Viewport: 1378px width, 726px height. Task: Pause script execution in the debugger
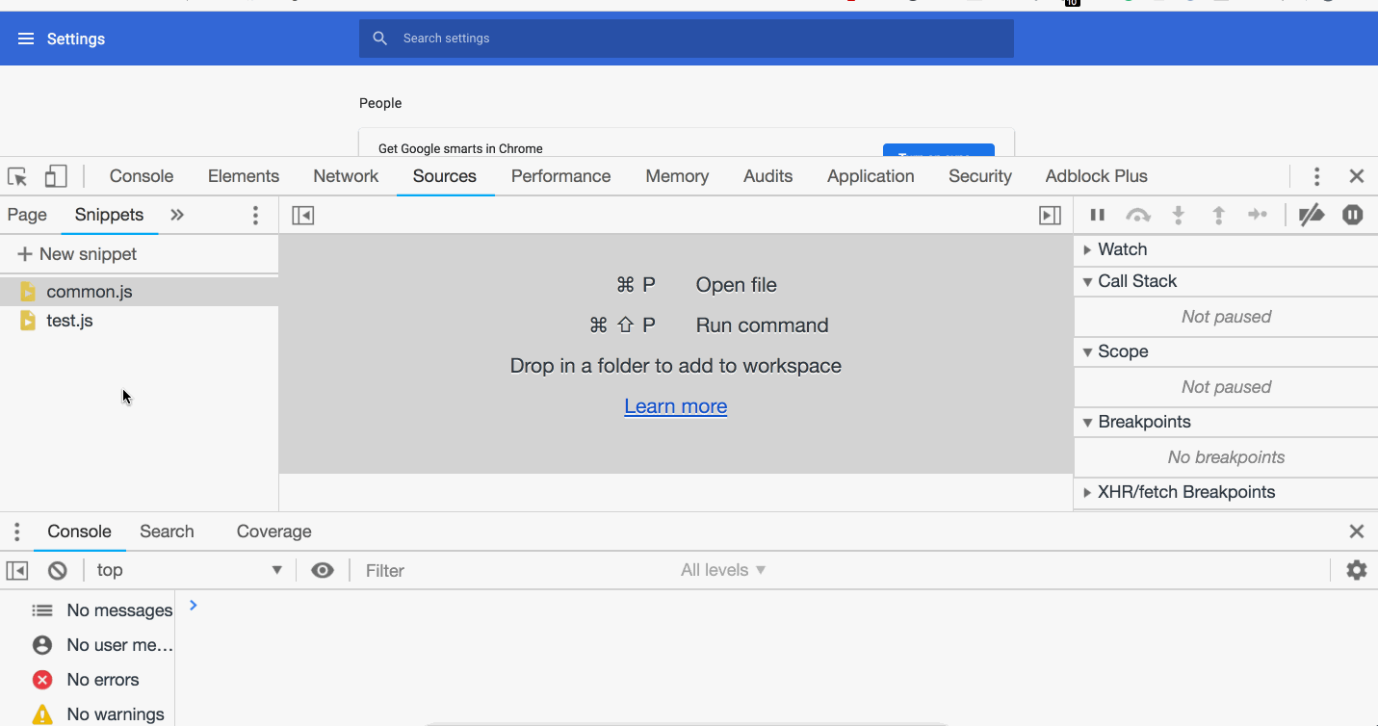tap(1097, 215)
